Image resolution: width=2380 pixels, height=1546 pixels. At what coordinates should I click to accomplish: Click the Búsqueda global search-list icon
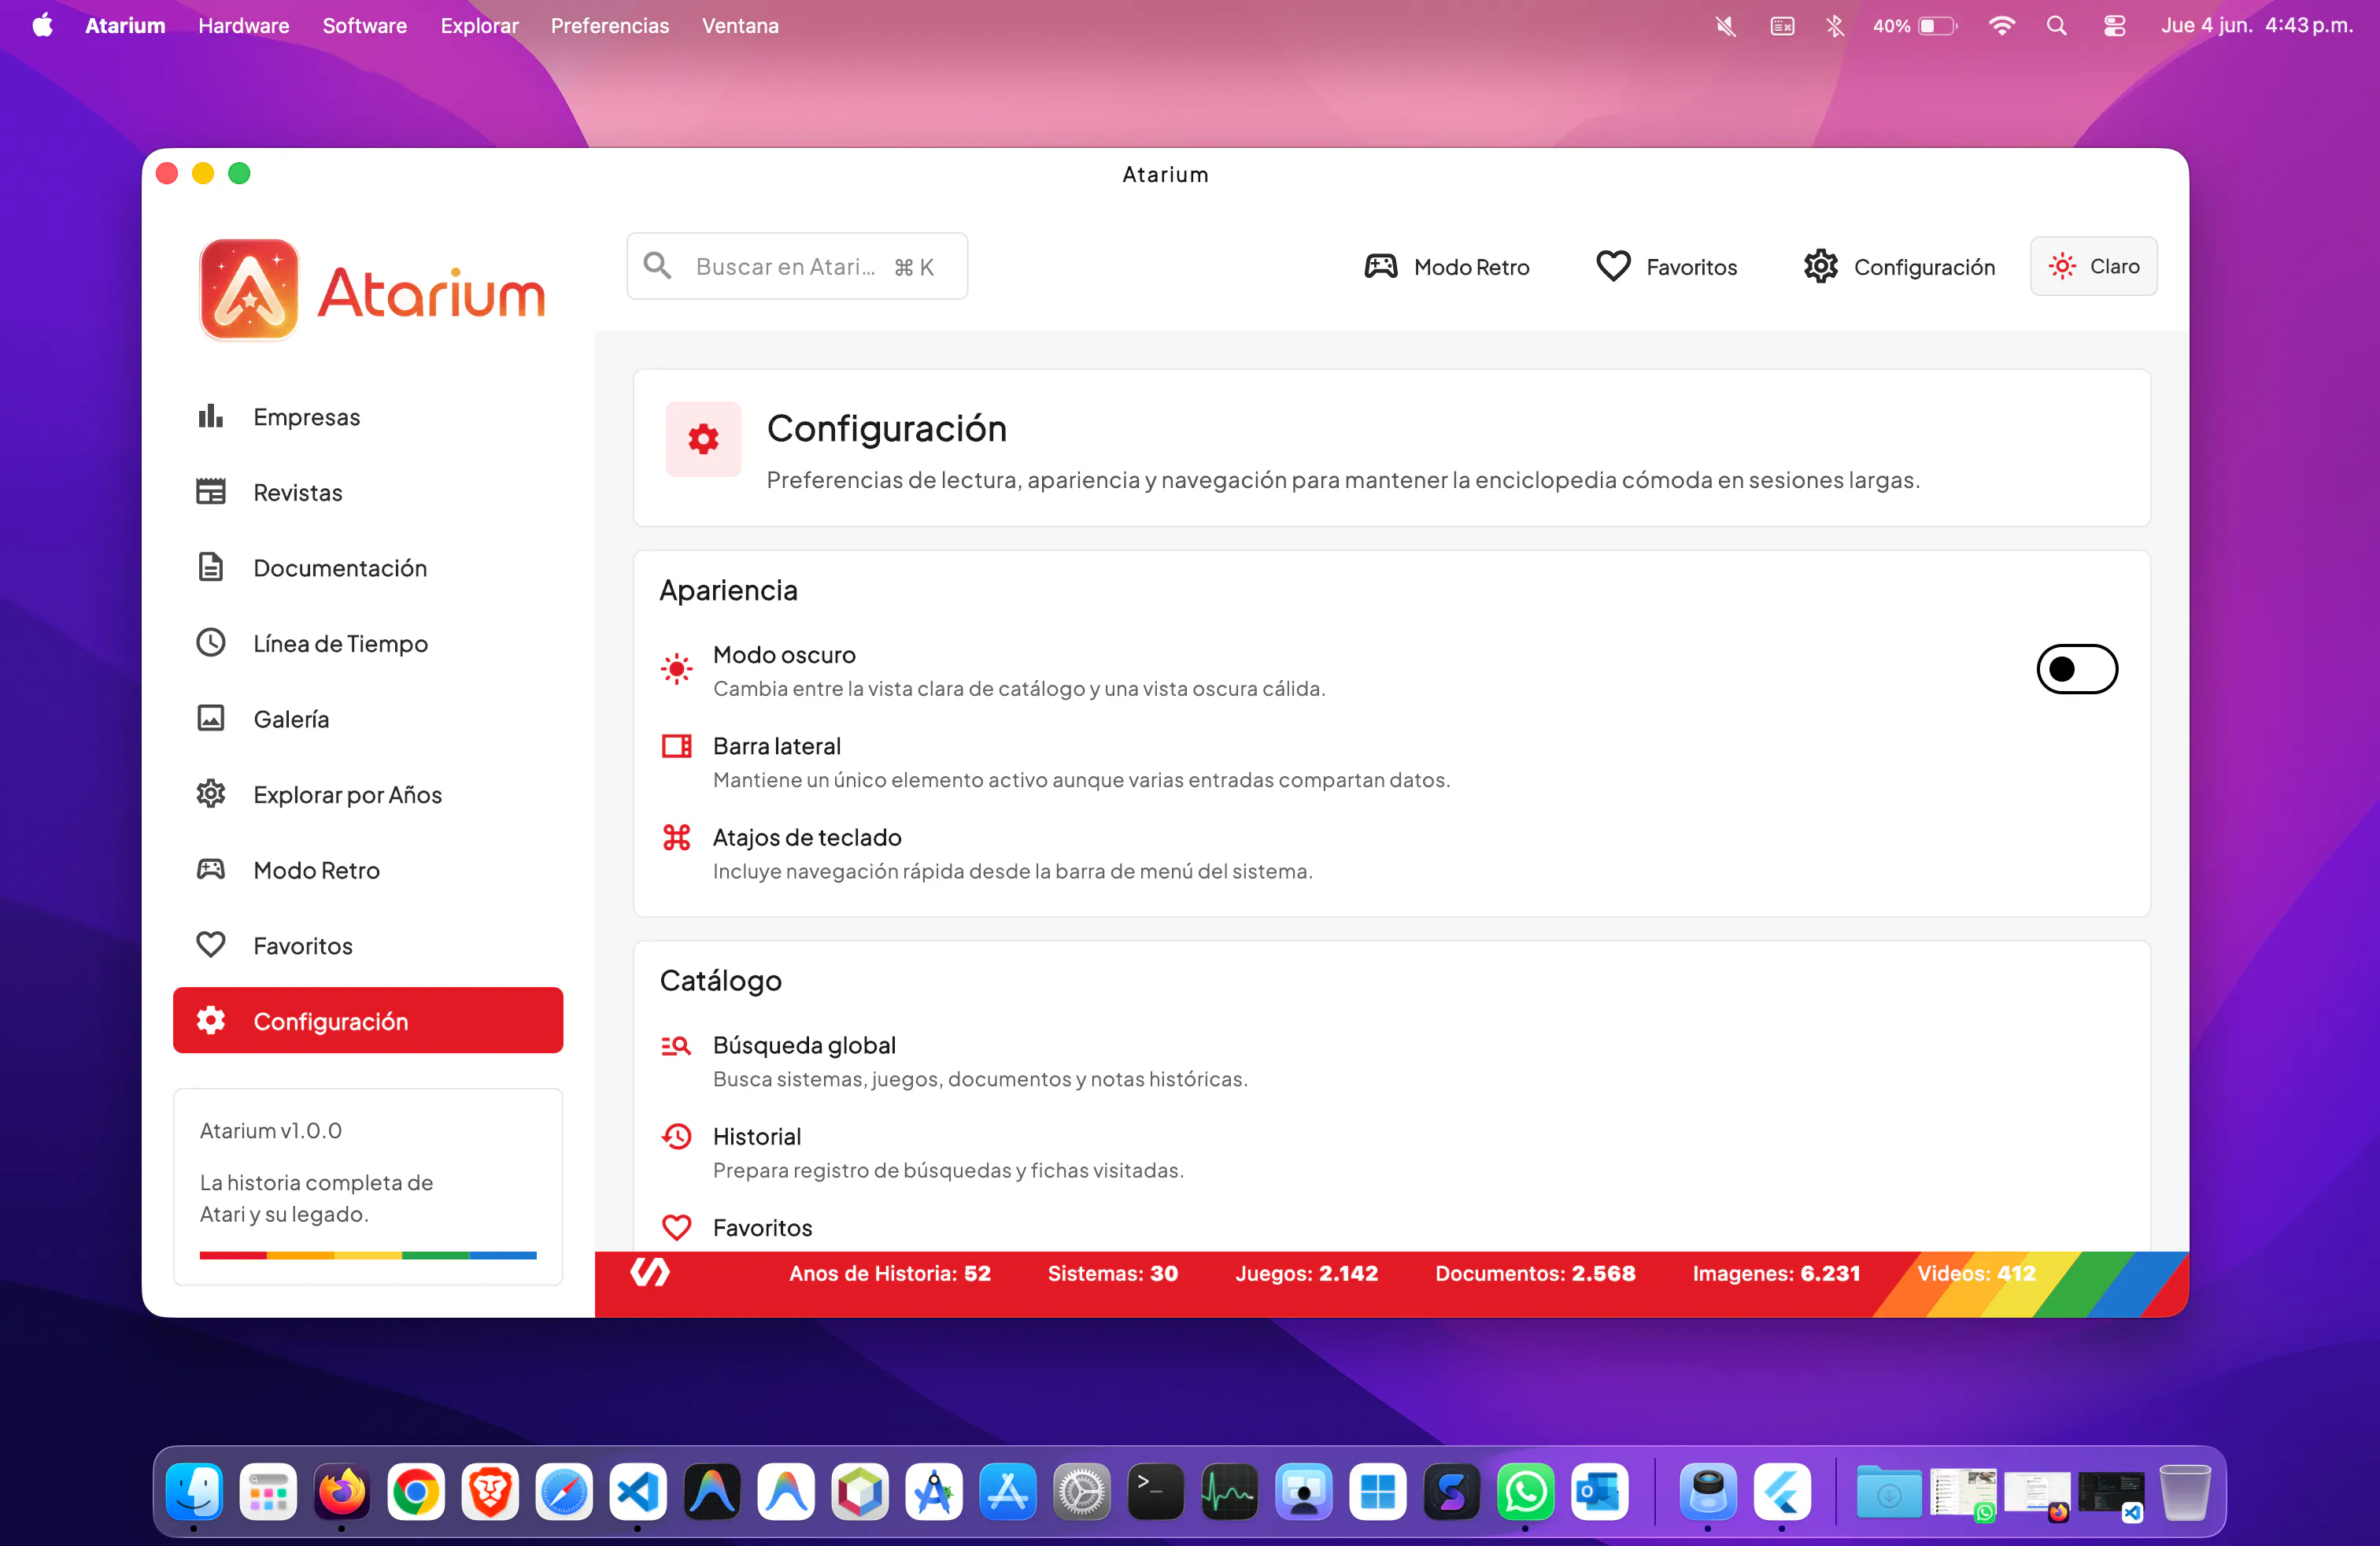(677, 1046)
